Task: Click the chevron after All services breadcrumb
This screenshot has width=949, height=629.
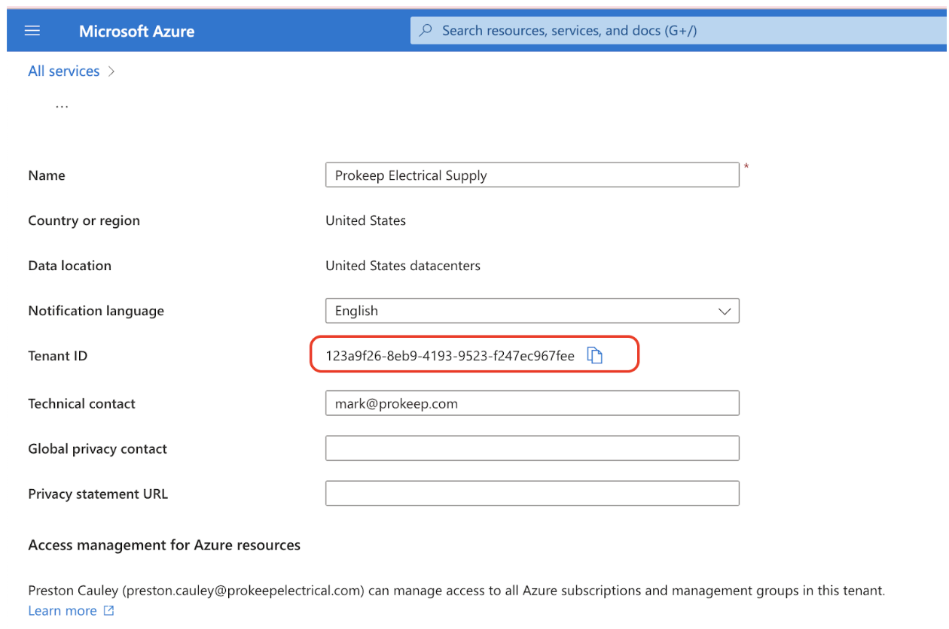Action: click(x=111, y=70)
